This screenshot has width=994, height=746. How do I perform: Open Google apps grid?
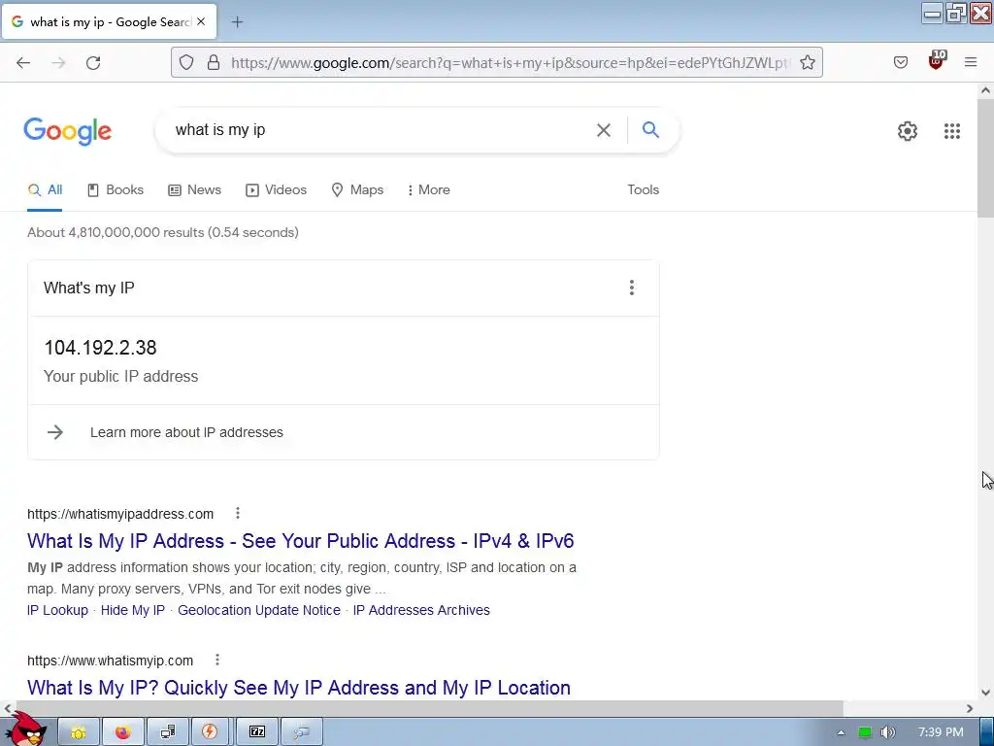[x=951, y=131]
